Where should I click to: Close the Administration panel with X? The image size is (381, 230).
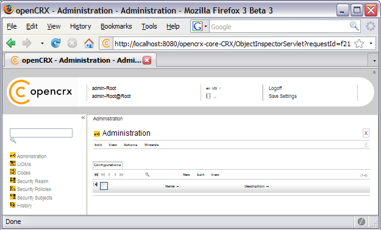click(x=366, y=133)
